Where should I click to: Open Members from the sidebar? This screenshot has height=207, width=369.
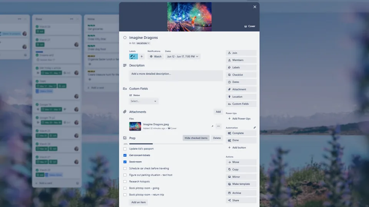(241, 60)
